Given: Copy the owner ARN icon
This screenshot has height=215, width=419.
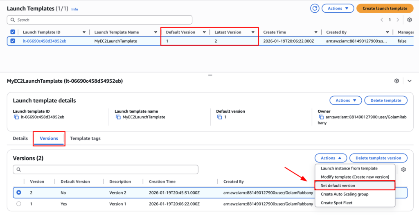Looking at the screenshot, I should point(321,117).
